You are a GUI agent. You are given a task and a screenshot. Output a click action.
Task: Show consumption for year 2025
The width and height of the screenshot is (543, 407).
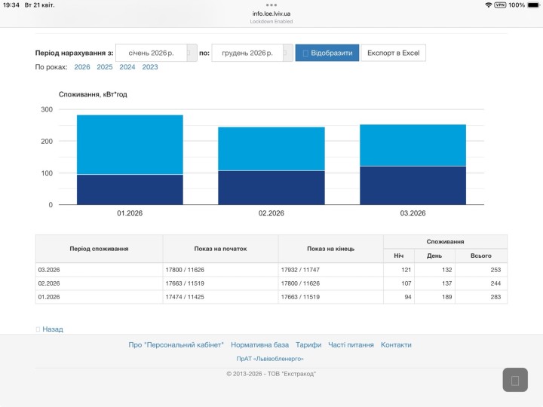pyautogui.click(x=105, y=67)
